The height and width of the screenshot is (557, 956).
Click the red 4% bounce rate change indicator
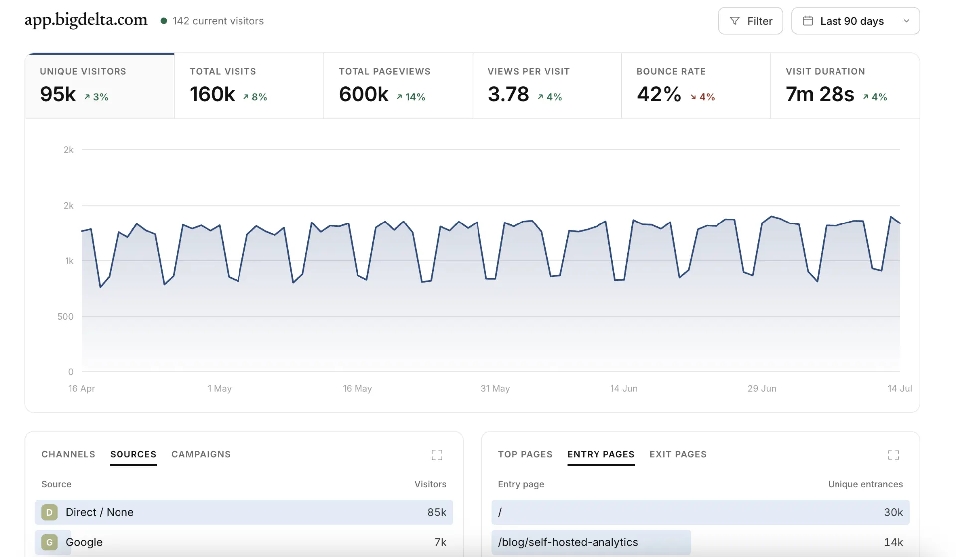703,97
